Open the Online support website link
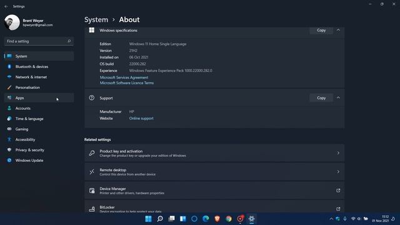This screenshot has height=225, width=400. (x=141, y=118)
